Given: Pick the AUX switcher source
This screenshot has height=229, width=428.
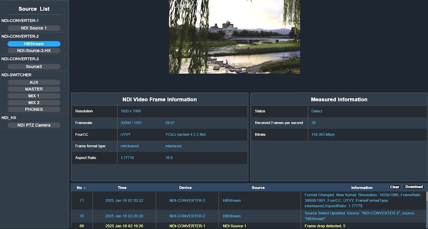Looking at the screenshot, I should click(34, 83).
